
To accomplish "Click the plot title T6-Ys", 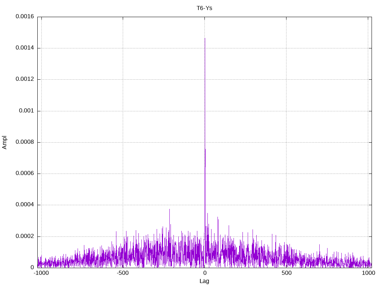I will pos(204,8).
